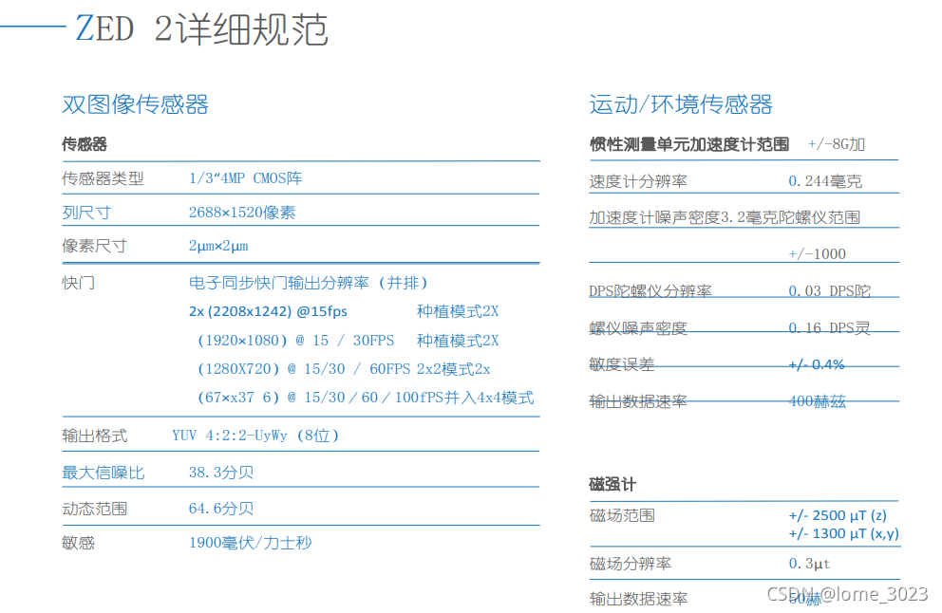This screenshot has height=613, width=942.
Task: Click the '敏度误差' label
Action: click(x=622, y=364)
